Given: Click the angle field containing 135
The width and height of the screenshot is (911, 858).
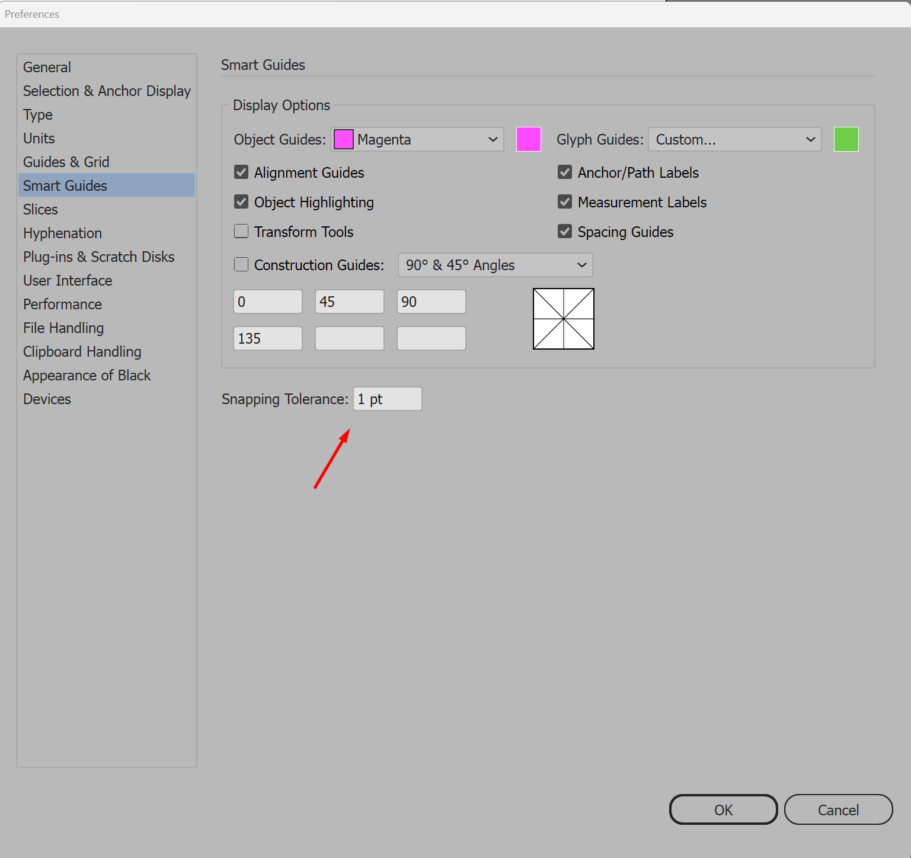Looking at the screenshot, I should pyautogui.click(x=268, y=338).
